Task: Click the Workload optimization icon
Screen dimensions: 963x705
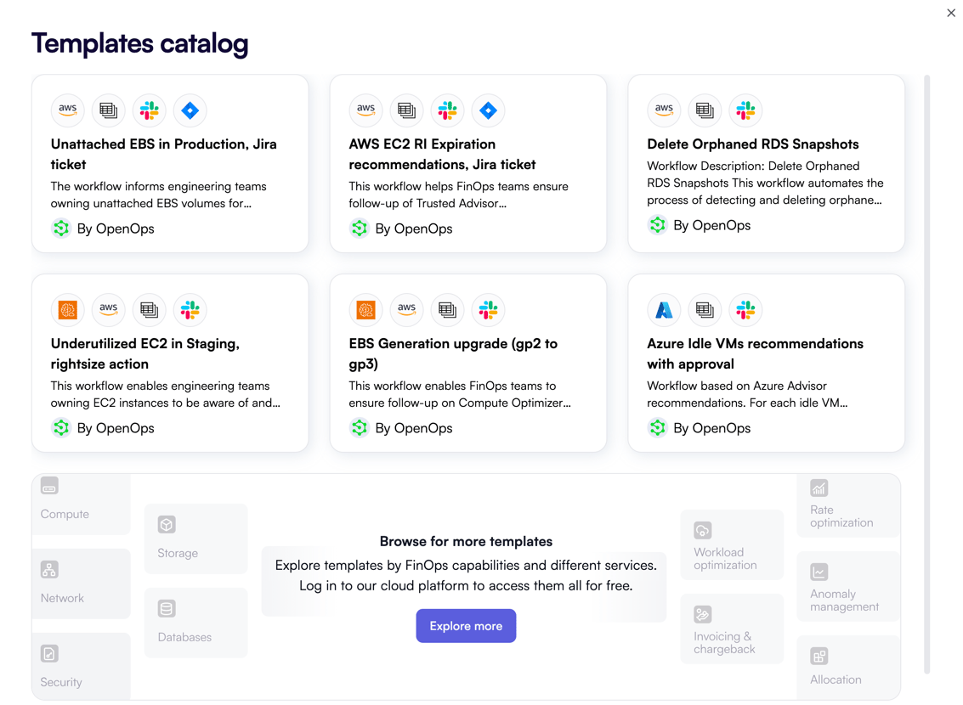Action: [703, 530]
